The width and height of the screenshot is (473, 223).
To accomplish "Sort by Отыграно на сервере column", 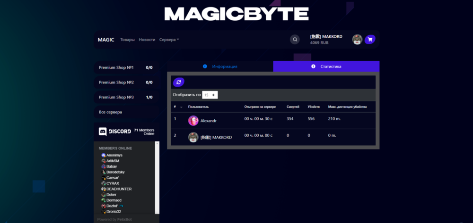I will (x=260, y=107).
